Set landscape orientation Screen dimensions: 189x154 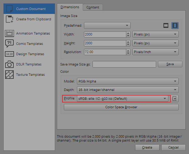pos(166,25)
